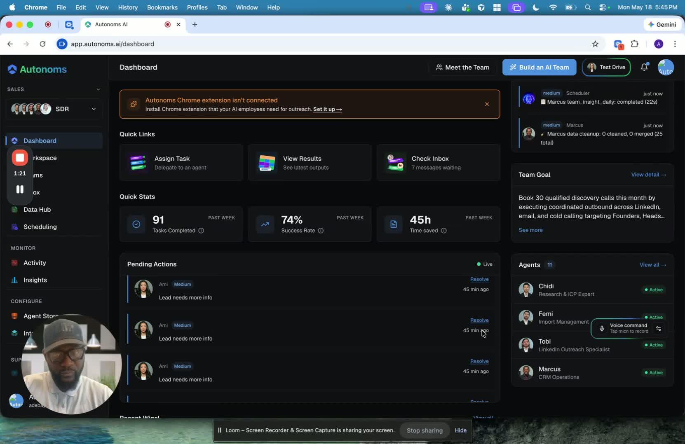The width and height of the screenshot is (685, 444).
Task: Open the notifications bell
Action: [644, 67]
